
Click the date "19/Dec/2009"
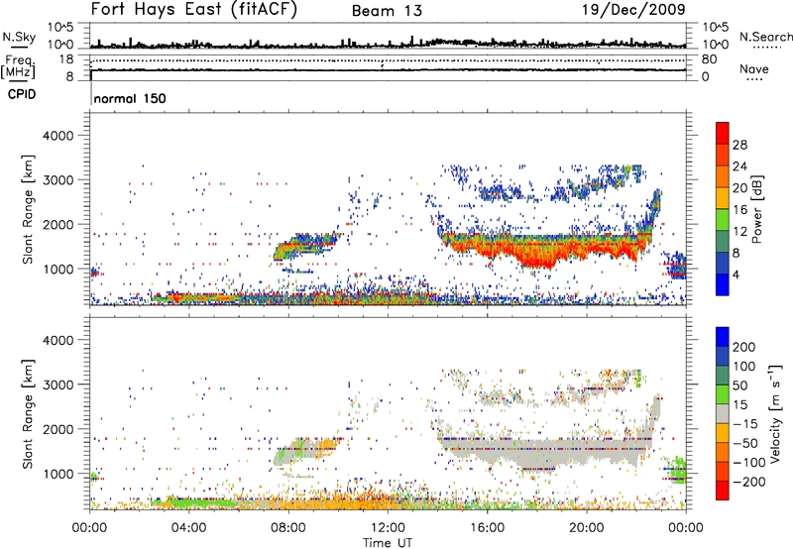click(x=633, y=10)
